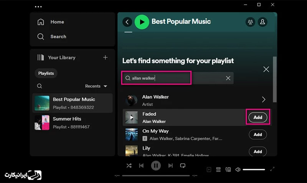The height and width of the screenshot is (183, 307).
Task: Open the Friend Activity people icon
Action: 250,22
